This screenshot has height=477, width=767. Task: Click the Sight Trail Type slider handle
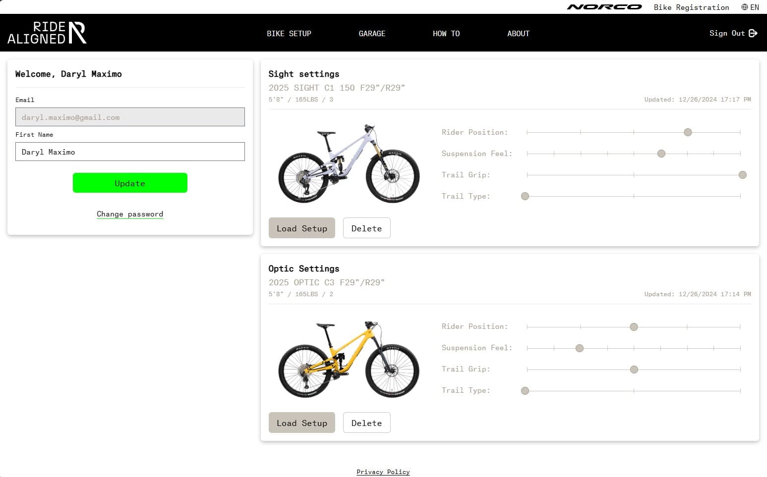pos(525,196)
